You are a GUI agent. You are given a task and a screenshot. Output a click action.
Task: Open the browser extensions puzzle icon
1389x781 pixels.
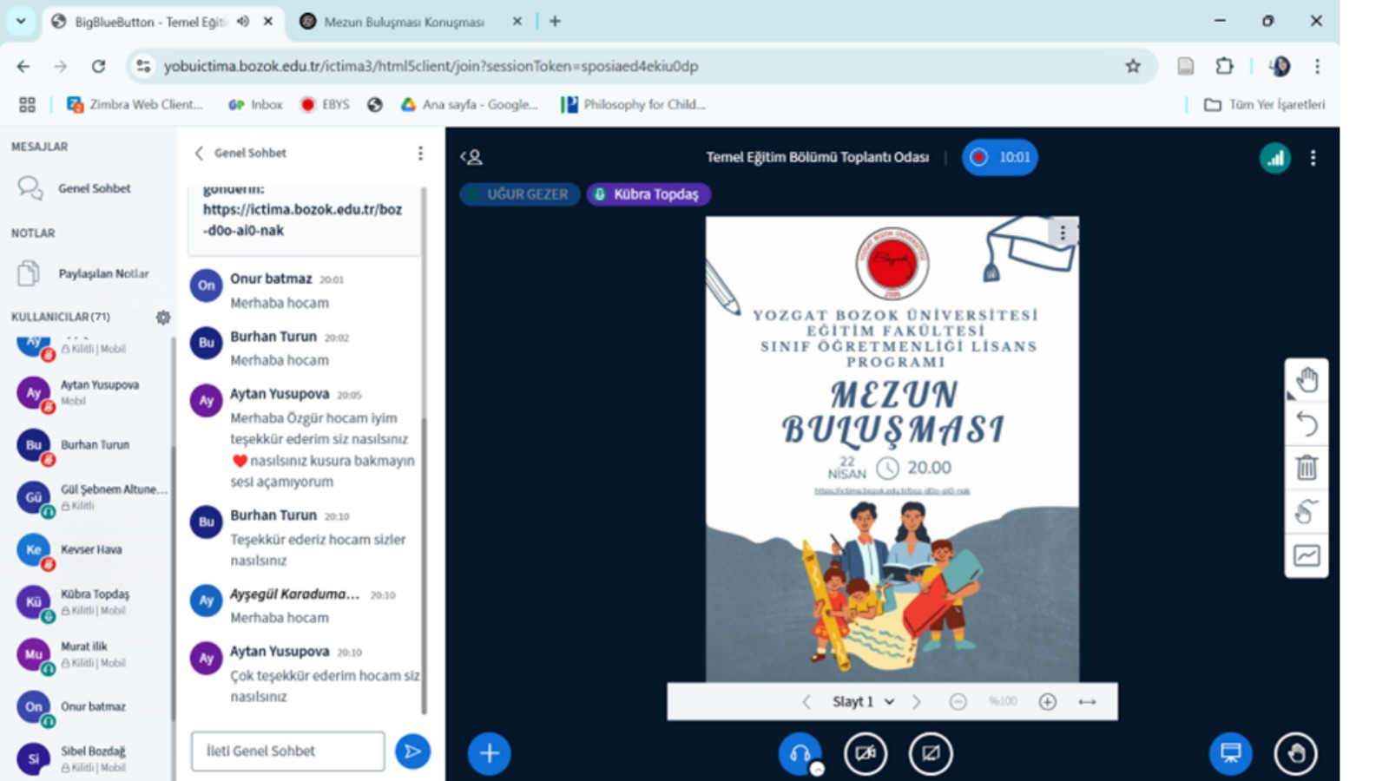tap(1224, 66)
